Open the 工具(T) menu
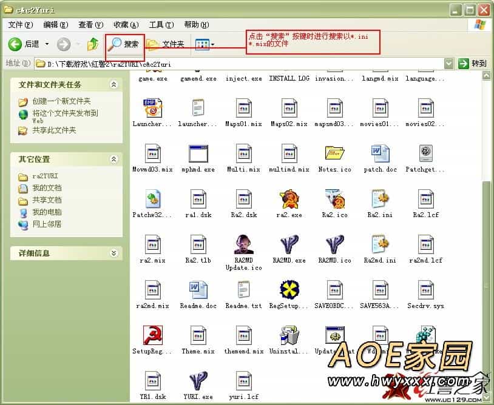 (x=161, y=25)
